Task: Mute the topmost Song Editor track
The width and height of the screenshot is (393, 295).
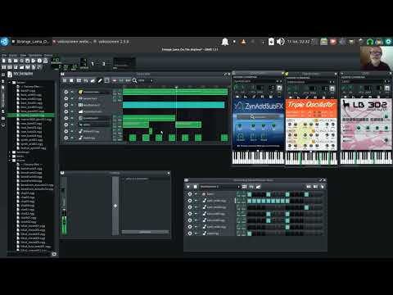Action: [x=72, y=92]
